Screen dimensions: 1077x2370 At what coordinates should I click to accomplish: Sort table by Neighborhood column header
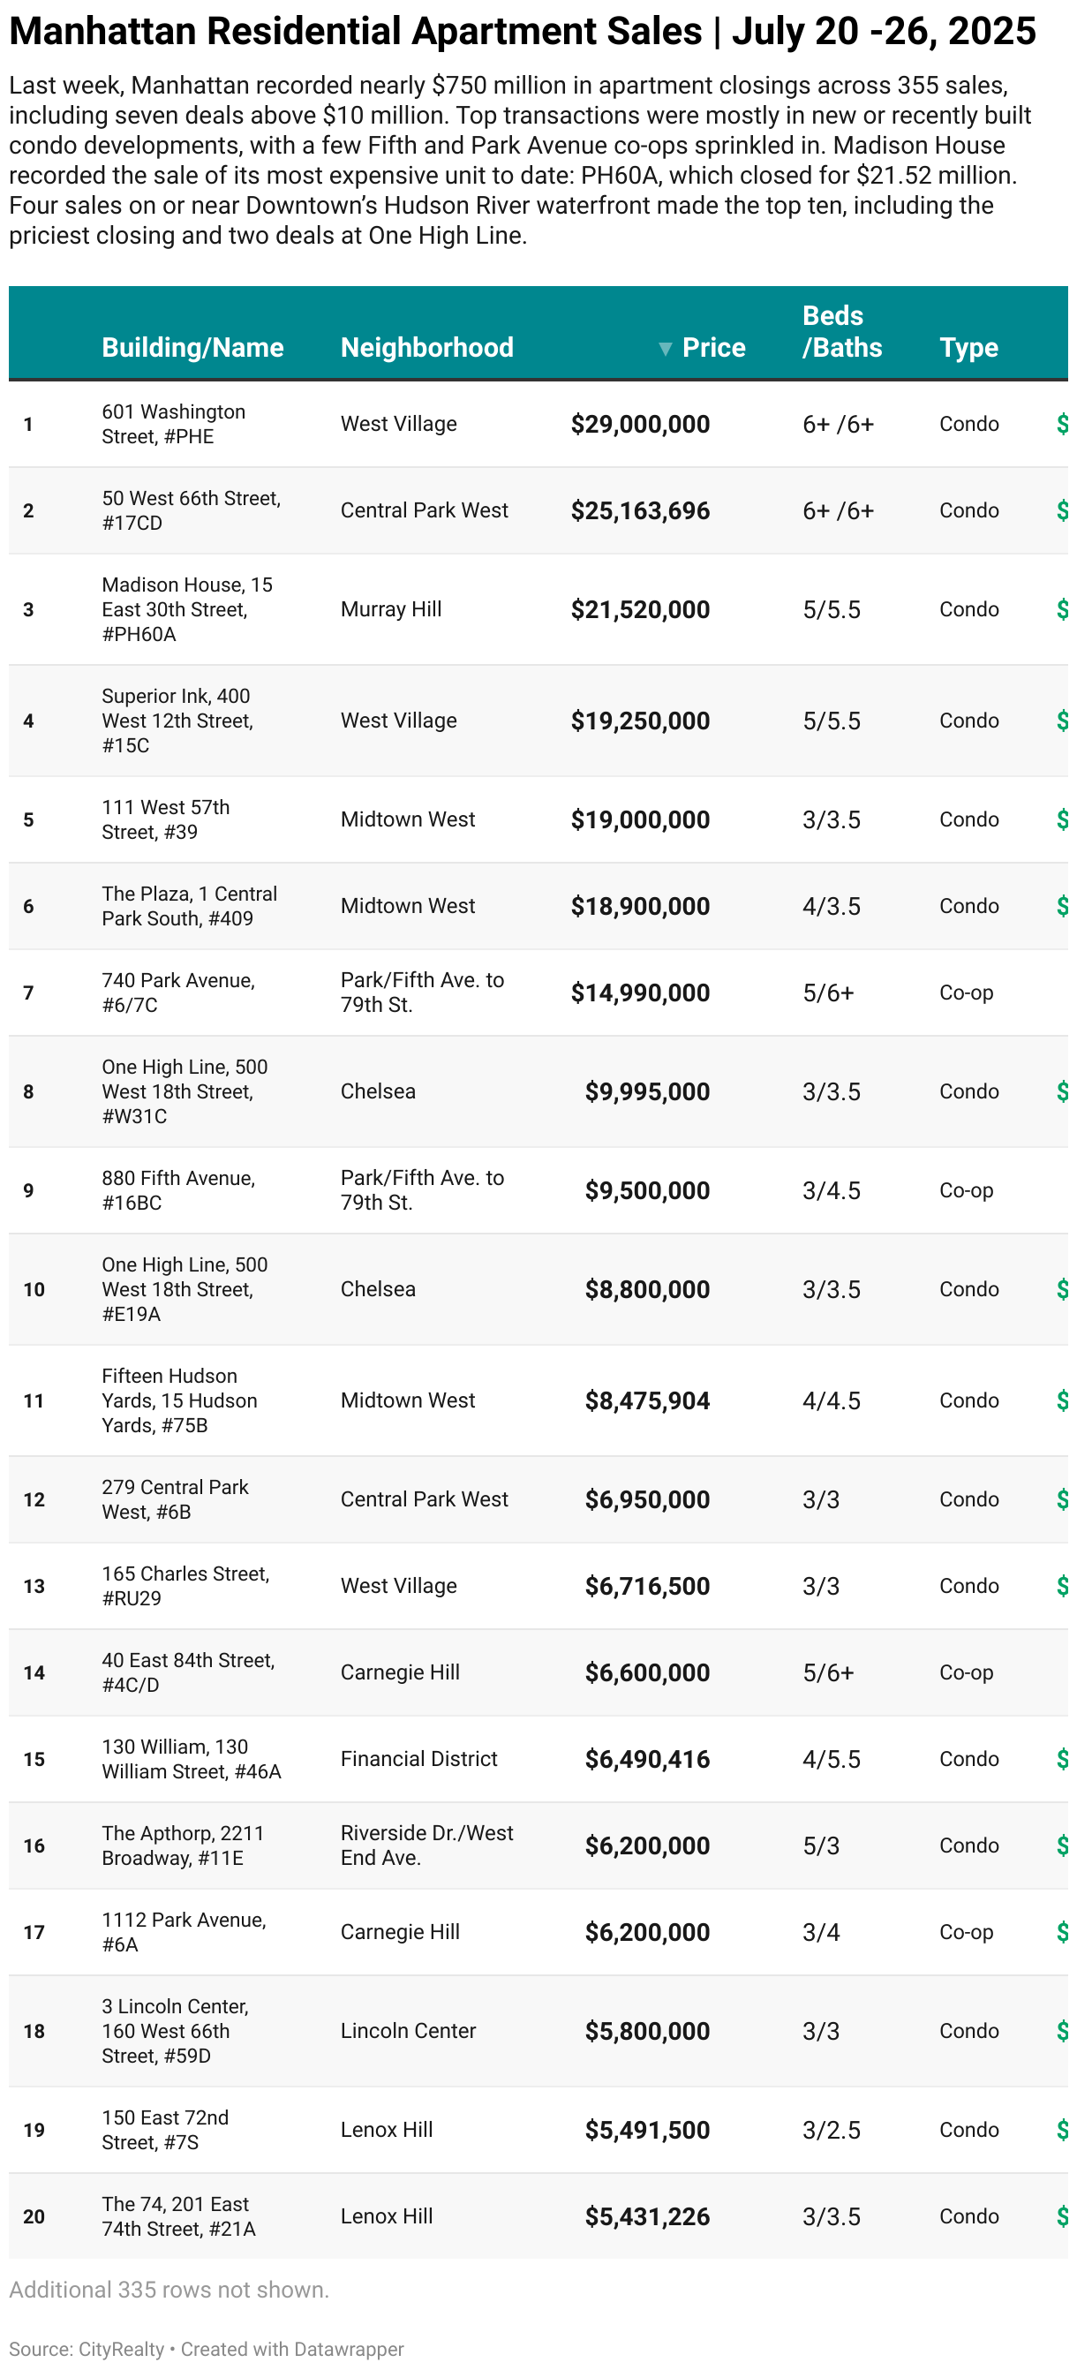426,348
